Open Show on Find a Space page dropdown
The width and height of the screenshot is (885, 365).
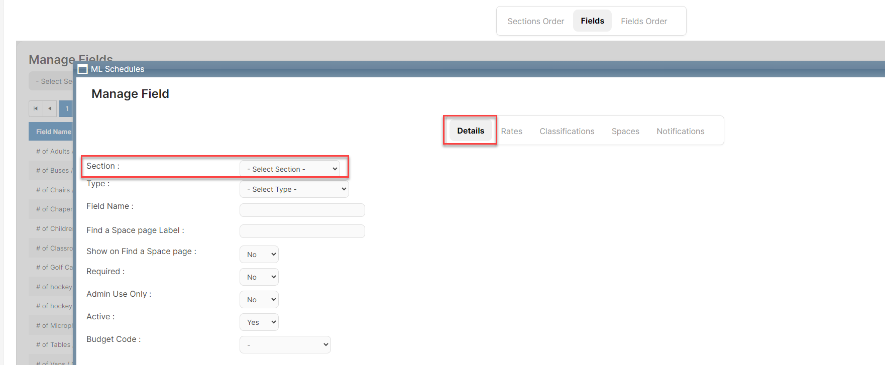point(259,255)
